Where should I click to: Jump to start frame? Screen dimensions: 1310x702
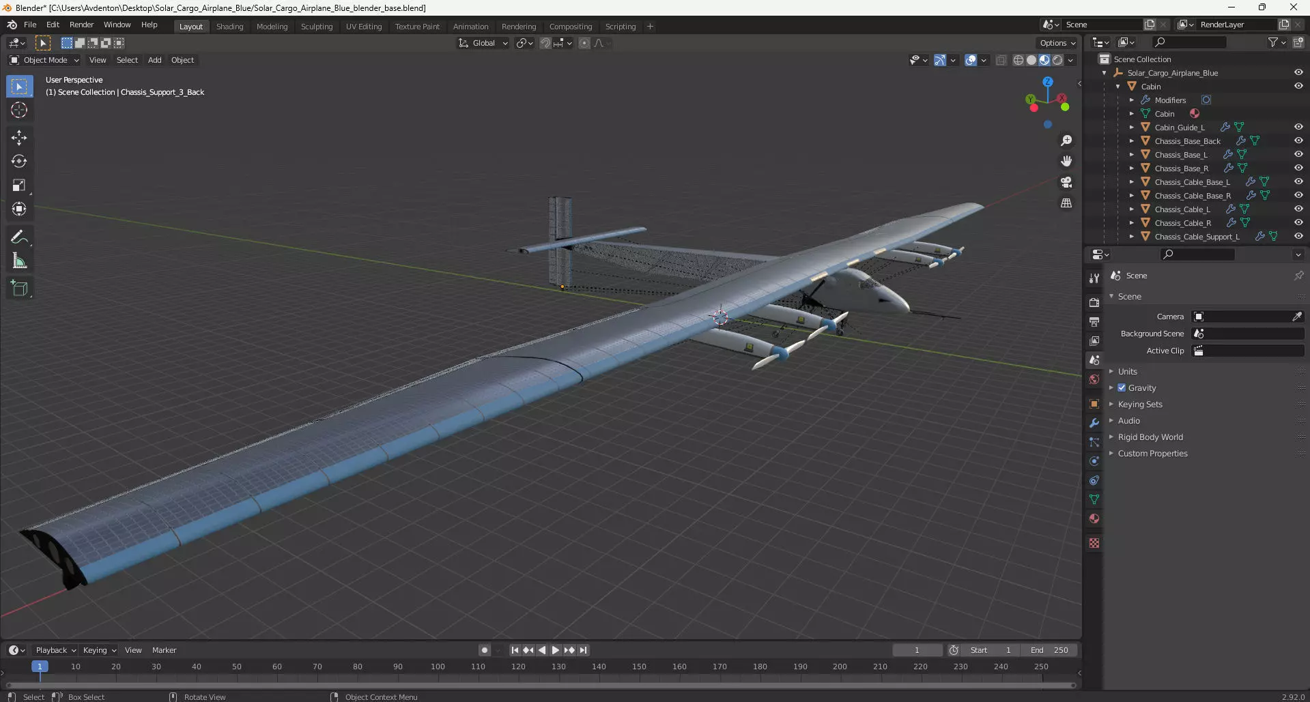click(x=515, y=650)
